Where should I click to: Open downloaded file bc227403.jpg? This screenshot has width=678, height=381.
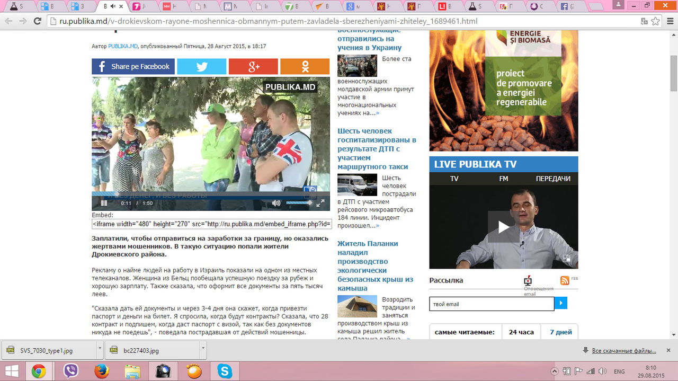(152, 350)
